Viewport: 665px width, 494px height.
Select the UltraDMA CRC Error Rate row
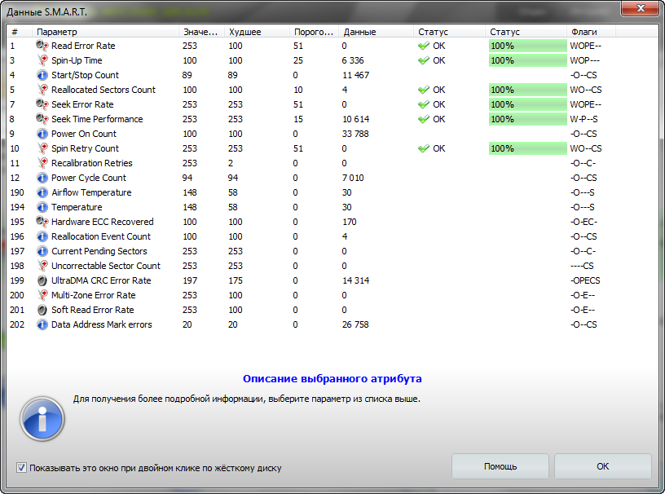[x=101, y=280]
